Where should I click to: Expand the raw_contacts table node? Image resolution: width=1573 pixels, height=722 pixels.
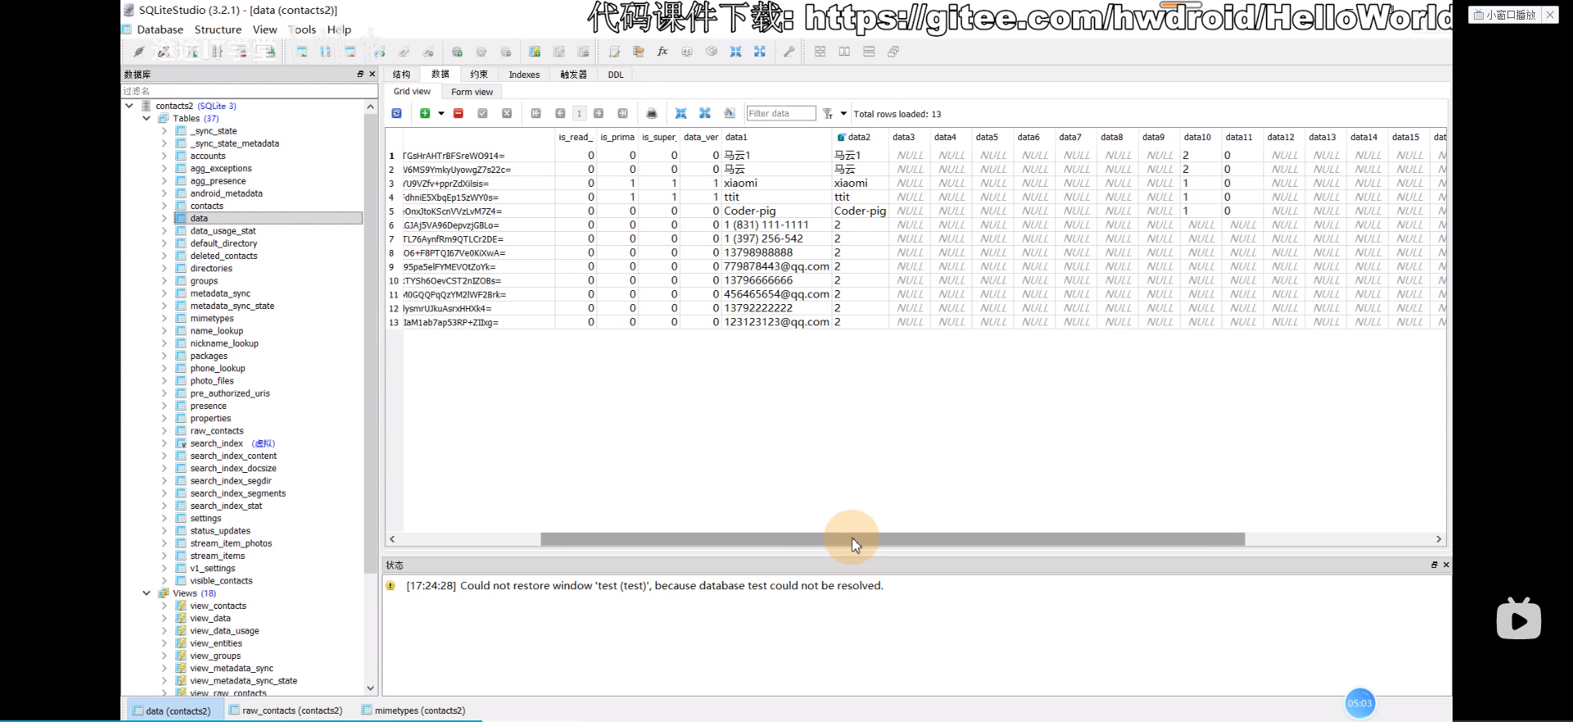pyautogui.click(x=164, y=431)
